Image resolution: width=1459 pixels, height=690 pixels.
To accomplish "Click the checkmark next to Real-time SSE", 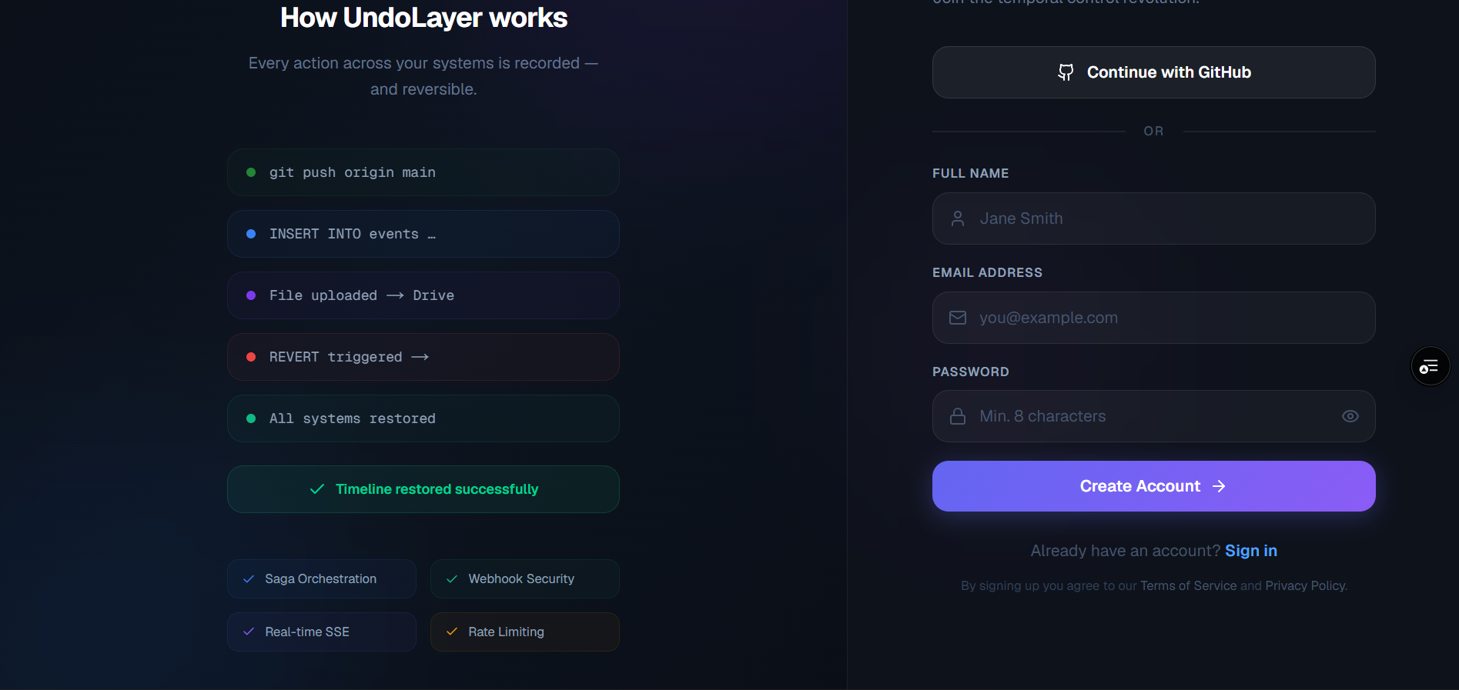I will click(249, 632).
